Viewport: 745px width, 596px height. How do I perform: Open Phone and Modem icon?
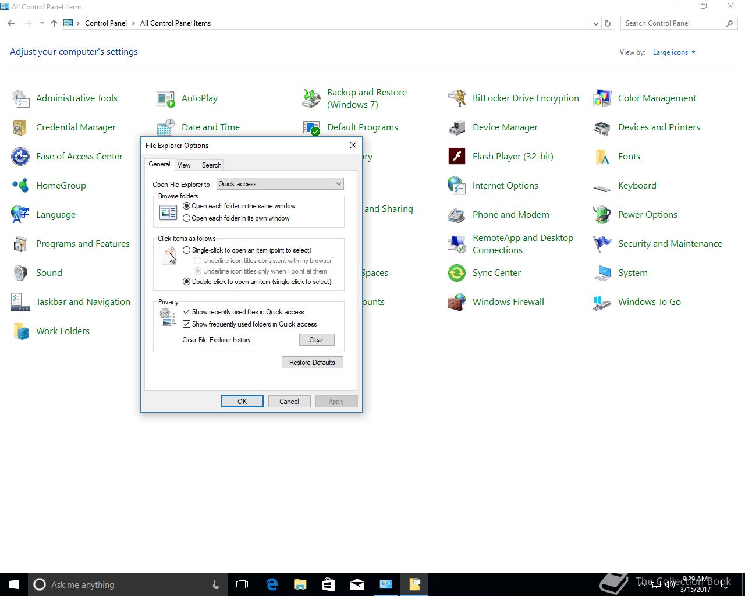tap(457, 215)
